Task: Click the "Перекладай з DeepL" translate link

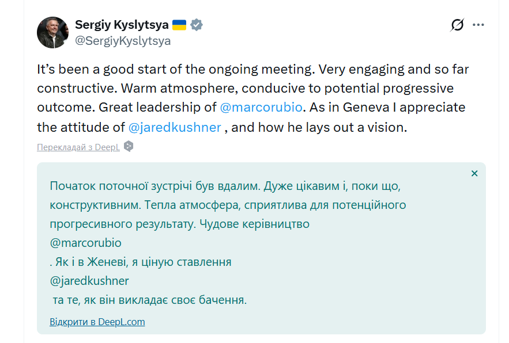Action: 78,147
